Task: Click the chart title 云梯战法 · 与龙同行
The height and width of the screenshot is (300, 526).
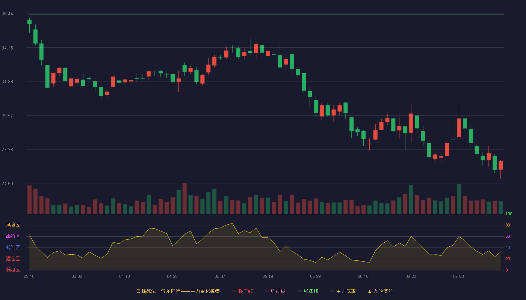Action: pos(158,291)
